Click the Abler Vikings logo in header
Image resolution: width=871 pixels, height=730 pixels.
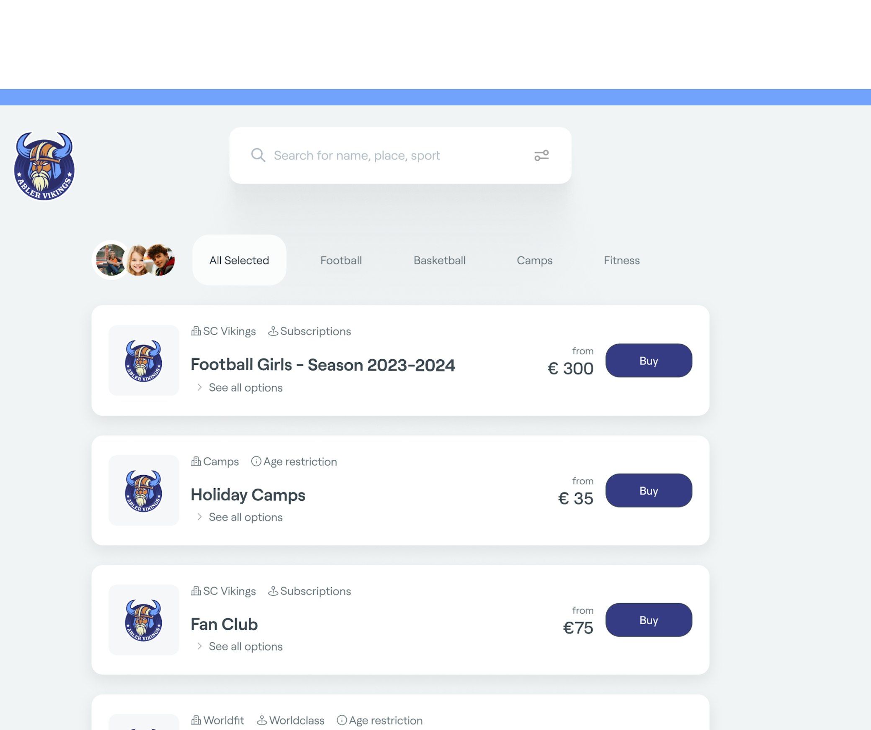point(44,166)
